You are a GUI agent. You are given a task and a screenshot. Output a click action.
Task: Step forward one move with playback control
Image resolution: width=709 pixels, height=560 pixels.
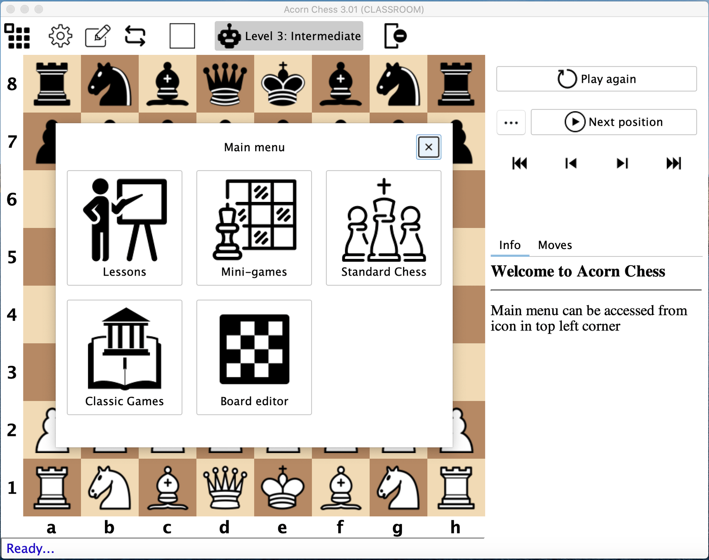621,163
